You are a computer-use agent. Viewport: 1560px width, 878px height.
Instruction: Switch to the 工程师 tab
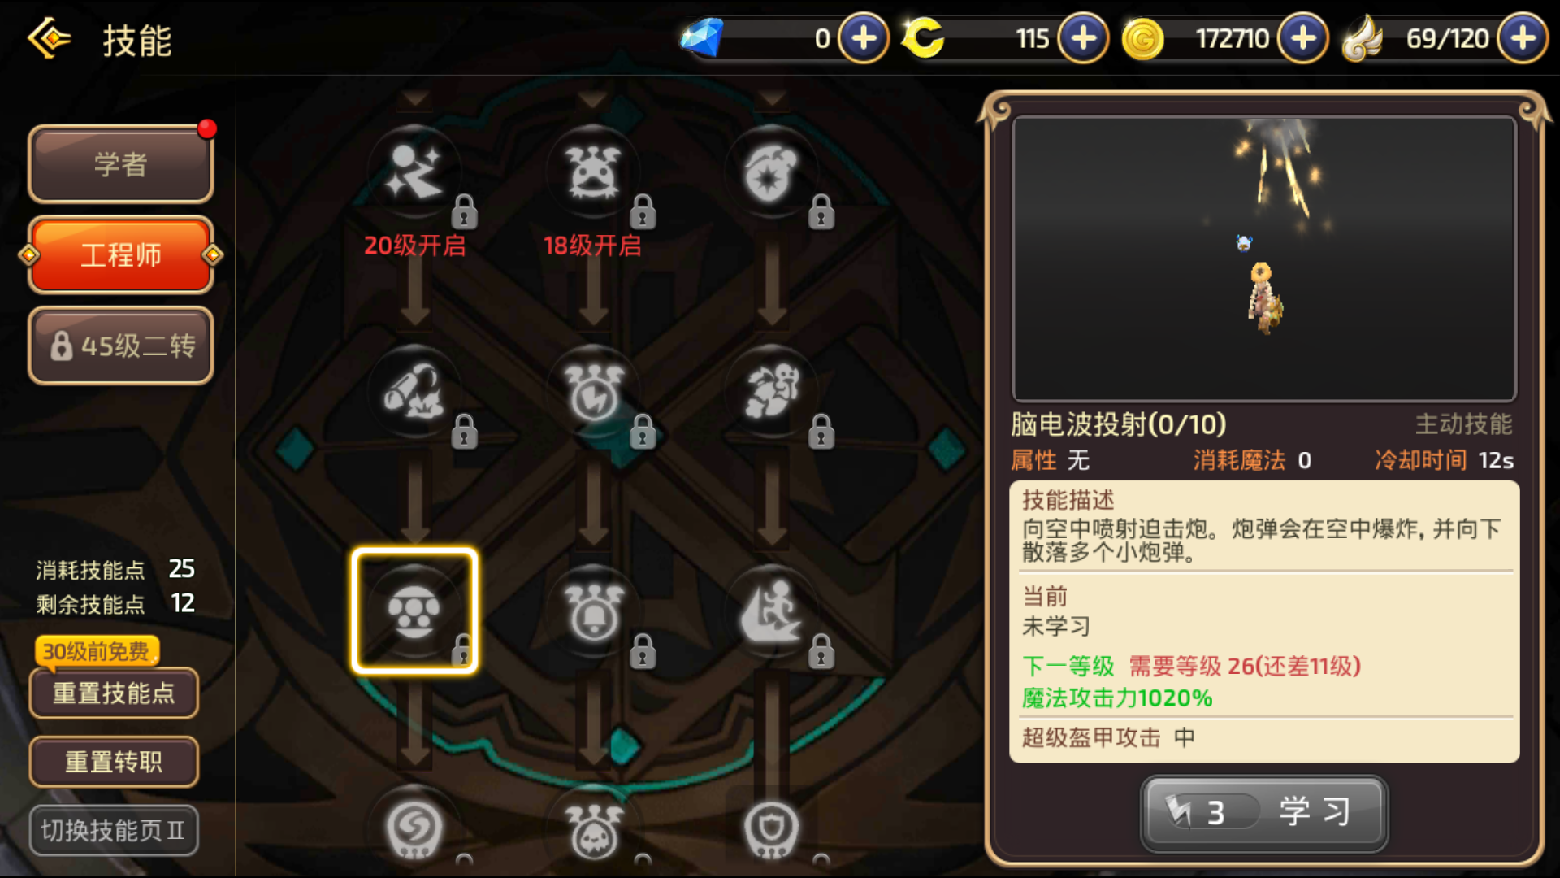pos(121,255)
